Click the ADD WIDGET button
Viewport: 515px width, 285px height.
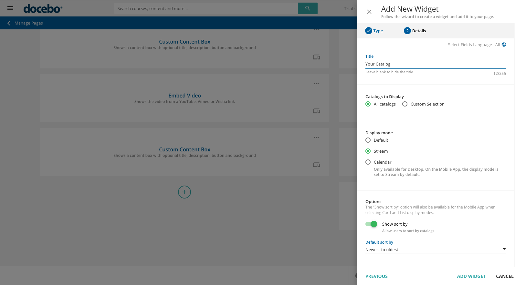coord(471,276)
